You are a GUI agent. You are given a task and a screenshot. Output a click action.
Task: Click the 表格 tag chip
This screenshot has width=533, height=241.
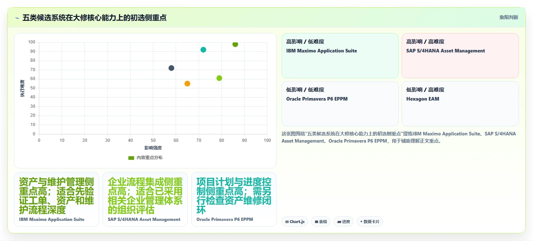(x=321, y=222)
